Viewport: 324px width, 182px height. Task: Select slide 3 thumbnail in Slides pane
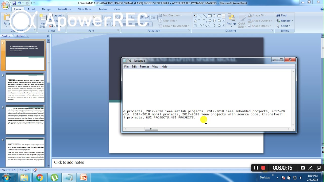pos(25,120)
